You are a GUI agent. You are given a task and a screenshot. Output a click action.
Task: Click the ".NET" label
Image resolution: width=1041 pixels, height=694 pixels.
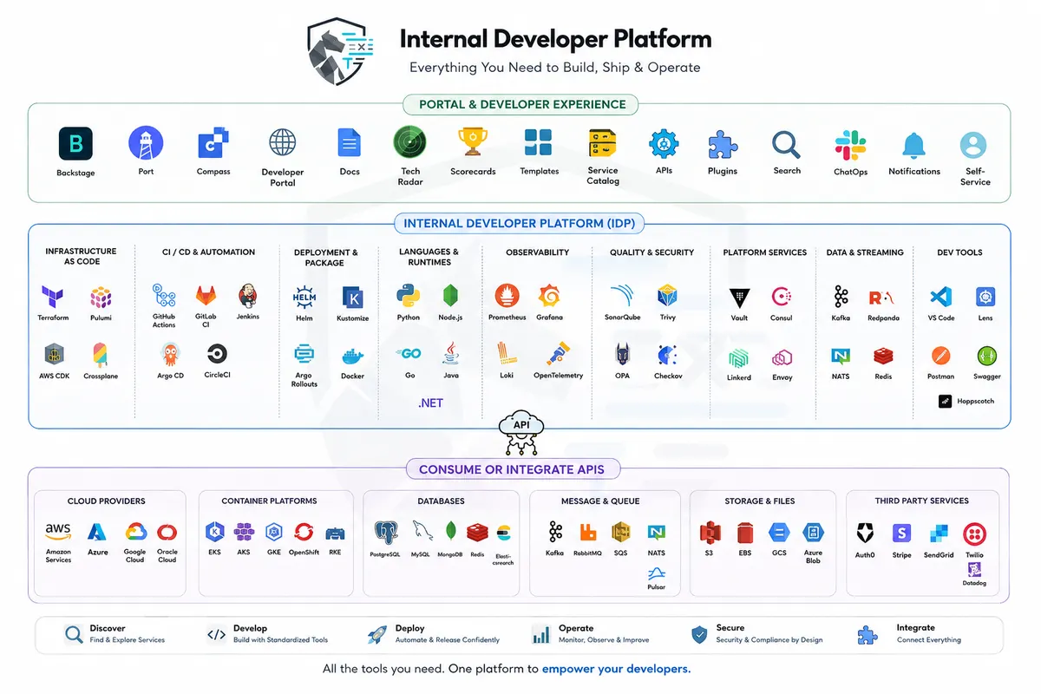click(430, 403)
